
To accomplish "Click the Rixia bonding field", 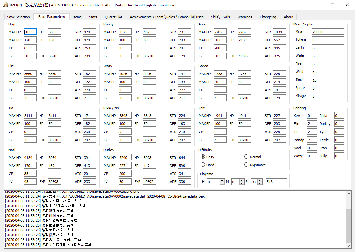I will [x=339, y=116].
